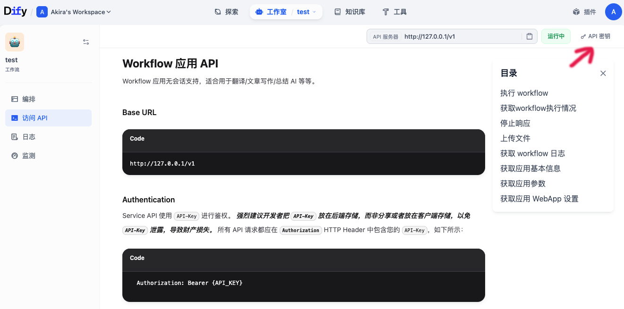Click the Dify logo
Viewport: 624px width, 309px height.
pyautogui.click(x=15, y=11)
